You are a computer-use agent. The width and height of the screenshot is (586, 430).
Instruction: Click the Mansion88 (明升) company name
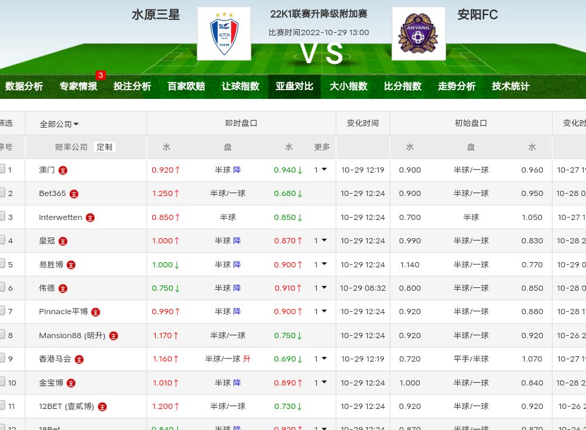click(x=72, y=336)
